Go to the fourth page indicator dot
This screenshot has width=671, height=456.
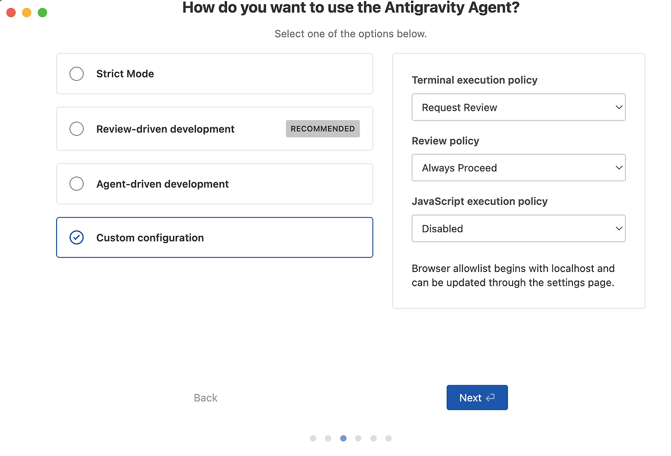[358, 438]
